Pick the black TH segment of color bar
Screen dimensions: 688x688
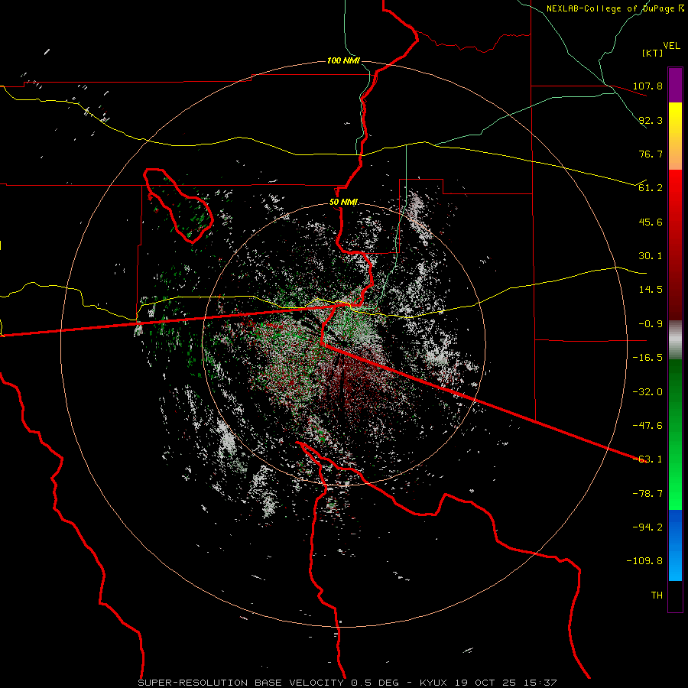675,596
